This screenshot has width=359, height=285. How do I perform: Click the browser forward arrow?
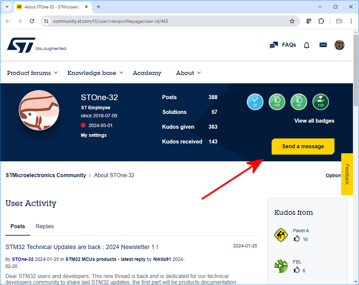(20, 21)
